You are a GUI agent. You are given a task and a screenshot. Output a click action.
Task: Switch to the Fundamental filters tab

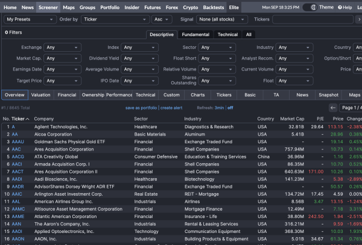coord(195,34)
